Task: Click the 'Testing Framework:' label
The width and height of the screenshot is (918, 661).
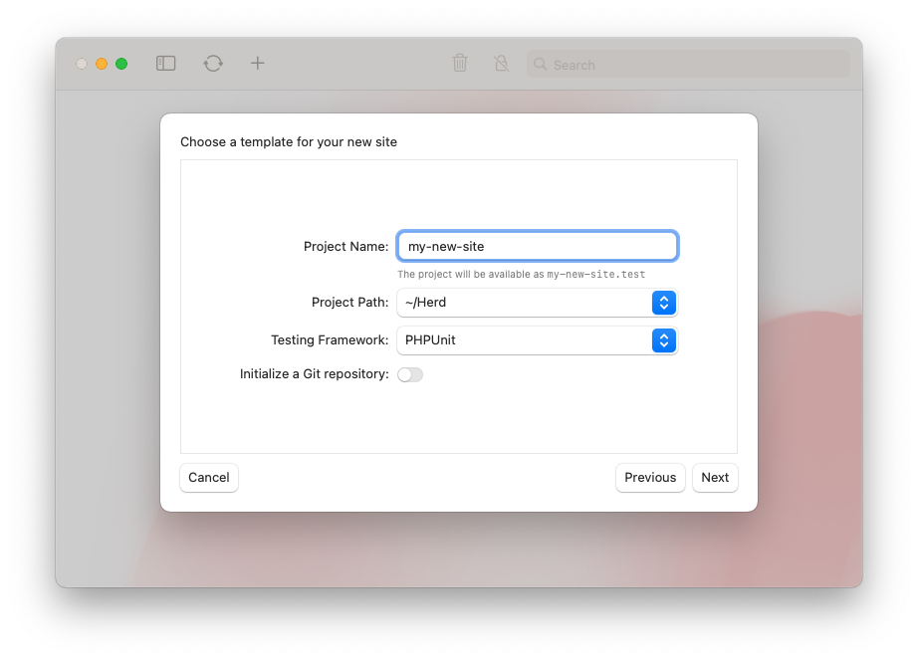Action: pyautogui.click(x=330, y=340)
